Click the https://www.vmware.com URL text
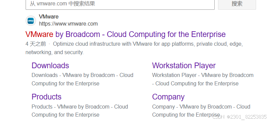Image resolution: width=277 pixels, height=122 pixels. [68, 24]
